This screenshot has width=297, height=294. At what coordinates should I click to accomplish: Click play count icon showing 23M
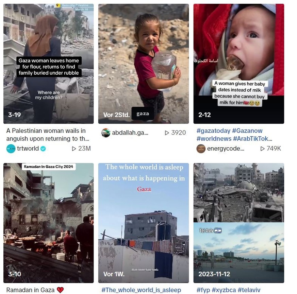tap(74, 149)
